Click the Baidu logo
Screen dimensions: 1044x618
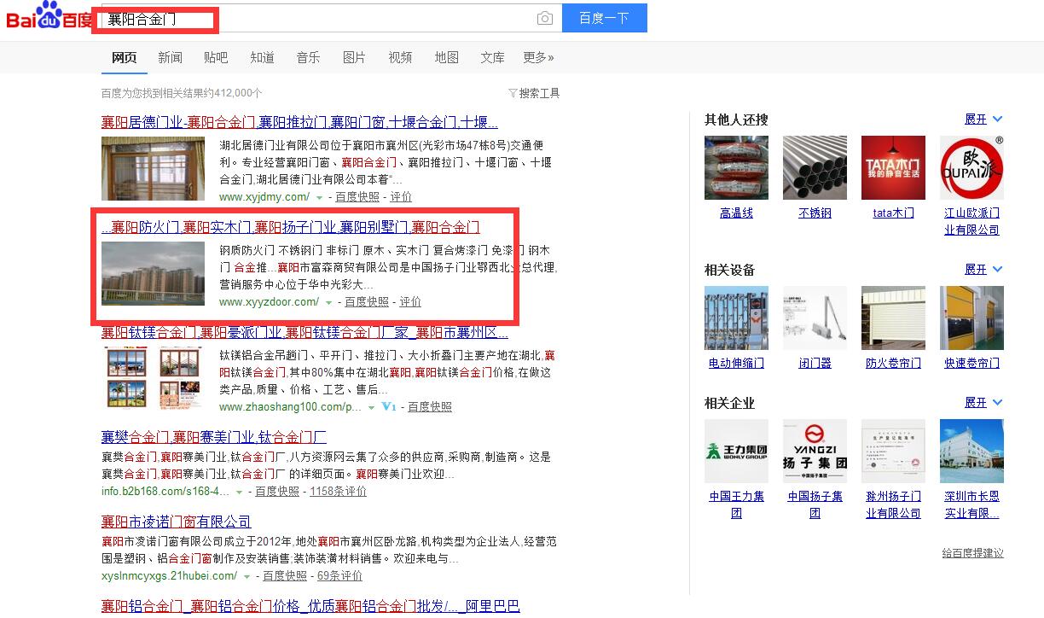pos(48,15)
